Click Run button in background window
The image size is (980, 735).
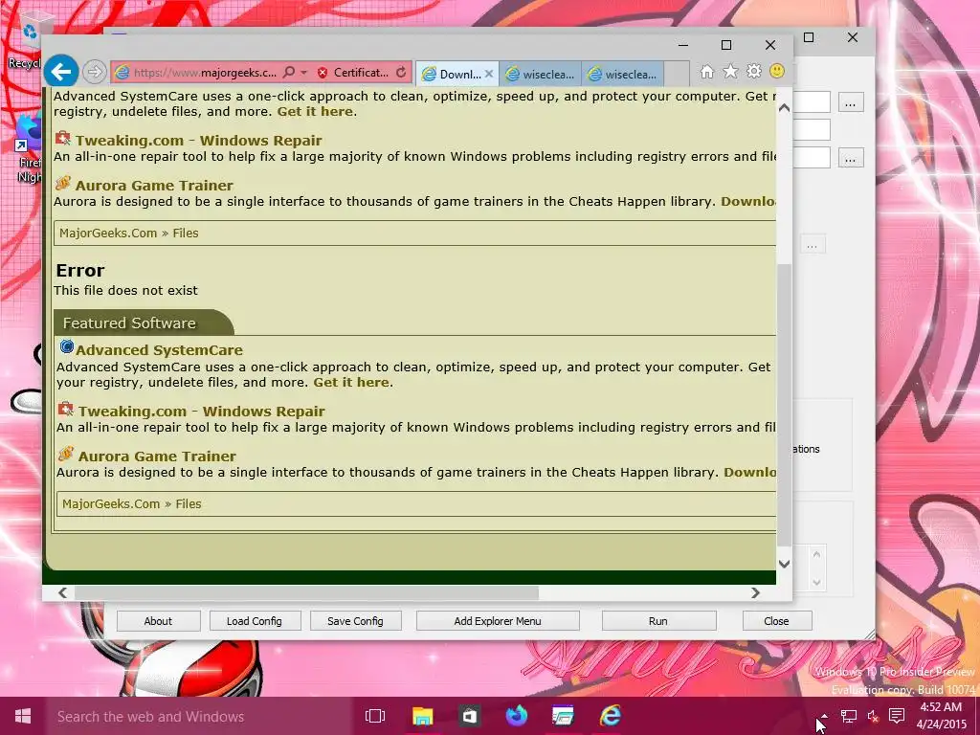point(658,621)
